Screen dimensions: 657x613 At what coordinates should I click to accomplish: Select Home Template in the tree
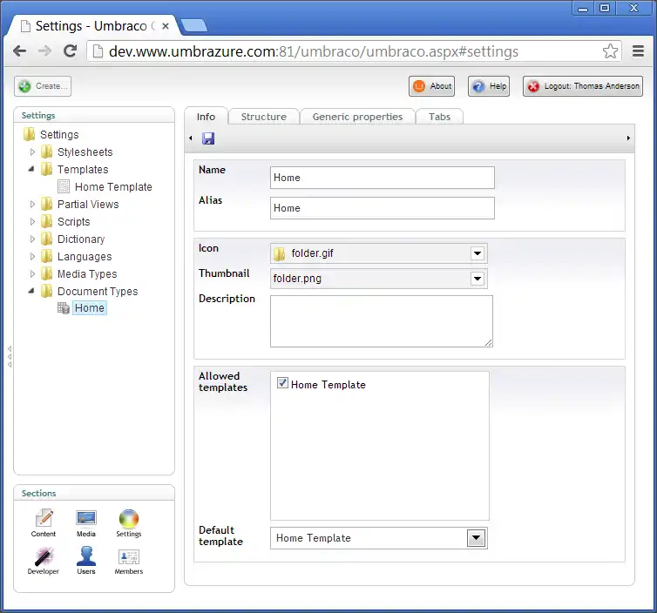pos(113,186)
